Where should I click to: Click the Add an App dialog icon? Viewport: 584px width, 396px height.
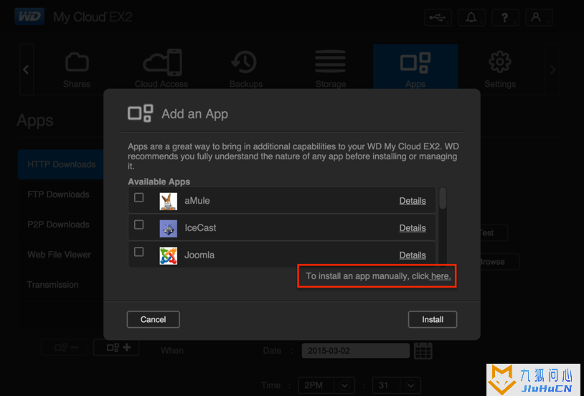pyautogui.click(x=141, y=113)
